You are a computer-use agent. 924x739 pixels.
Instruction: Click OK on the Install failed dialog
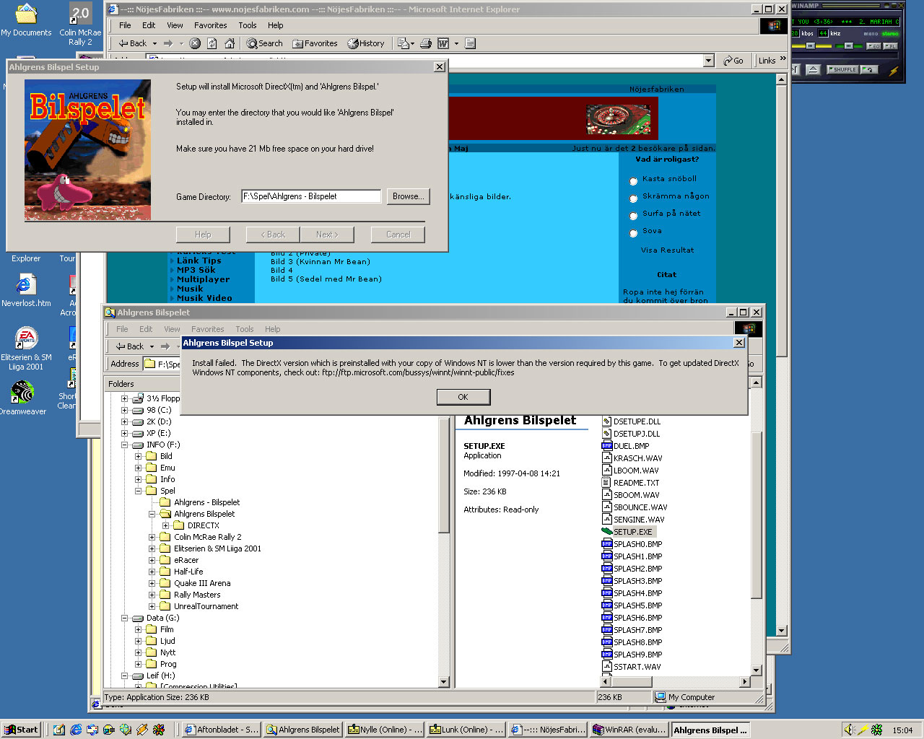(463, 397)
